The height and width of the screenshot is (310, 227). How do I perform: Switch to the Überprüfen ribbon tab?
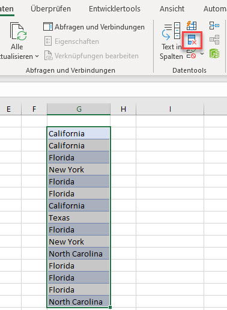pos(50,9)
